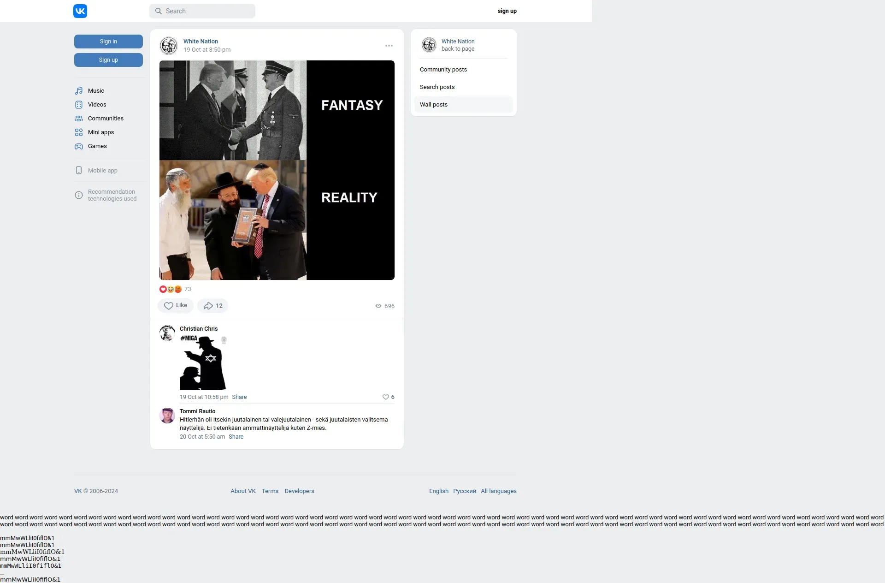Viewport: 885px width, 583px height.
Task: Like the Christian Chris comment heart
Action: click(386, 397)
